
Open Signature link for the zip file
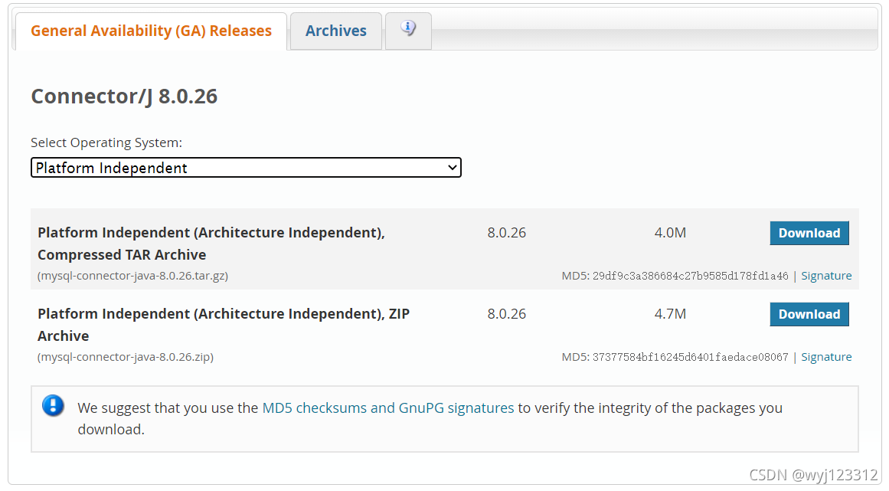[x=826, y=357]
